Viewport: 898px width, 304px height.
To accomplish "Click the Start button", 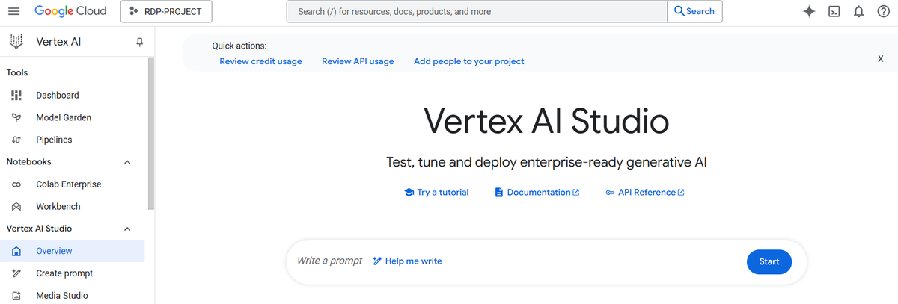I will click(769, 261).
